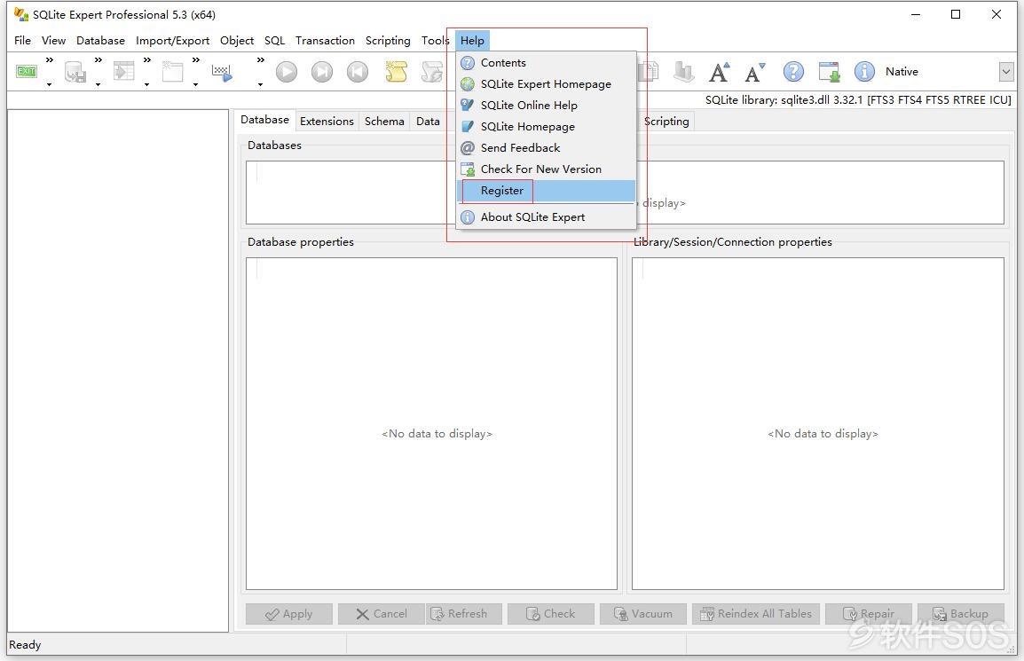
Task: Click the Backup button
Action: pos(961,614)
